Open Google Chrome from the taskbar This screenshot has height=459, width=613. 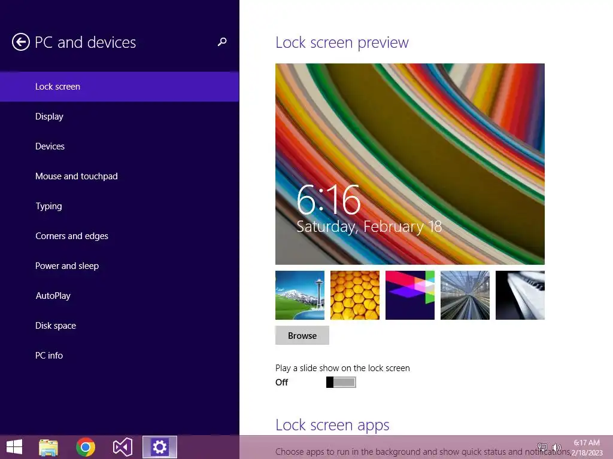(x=86, y=447)
